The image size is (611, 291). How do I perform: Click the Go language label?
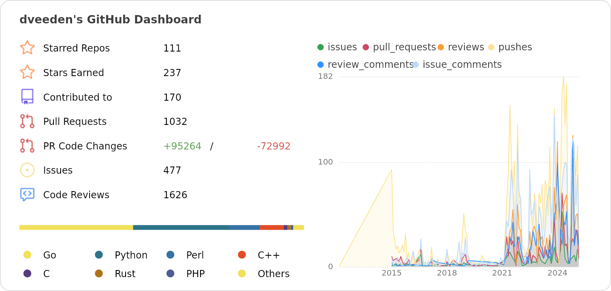coord(50,255)
